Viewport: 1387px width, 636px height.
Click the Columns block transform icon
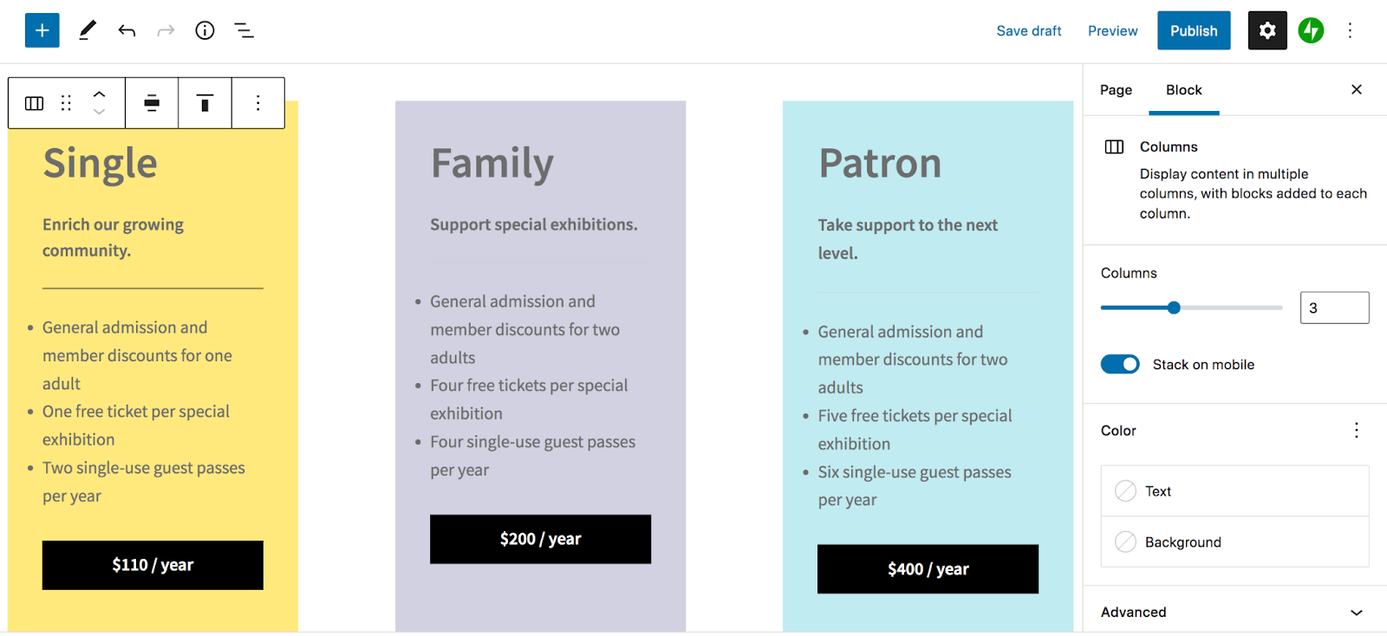tap(33, 102)
